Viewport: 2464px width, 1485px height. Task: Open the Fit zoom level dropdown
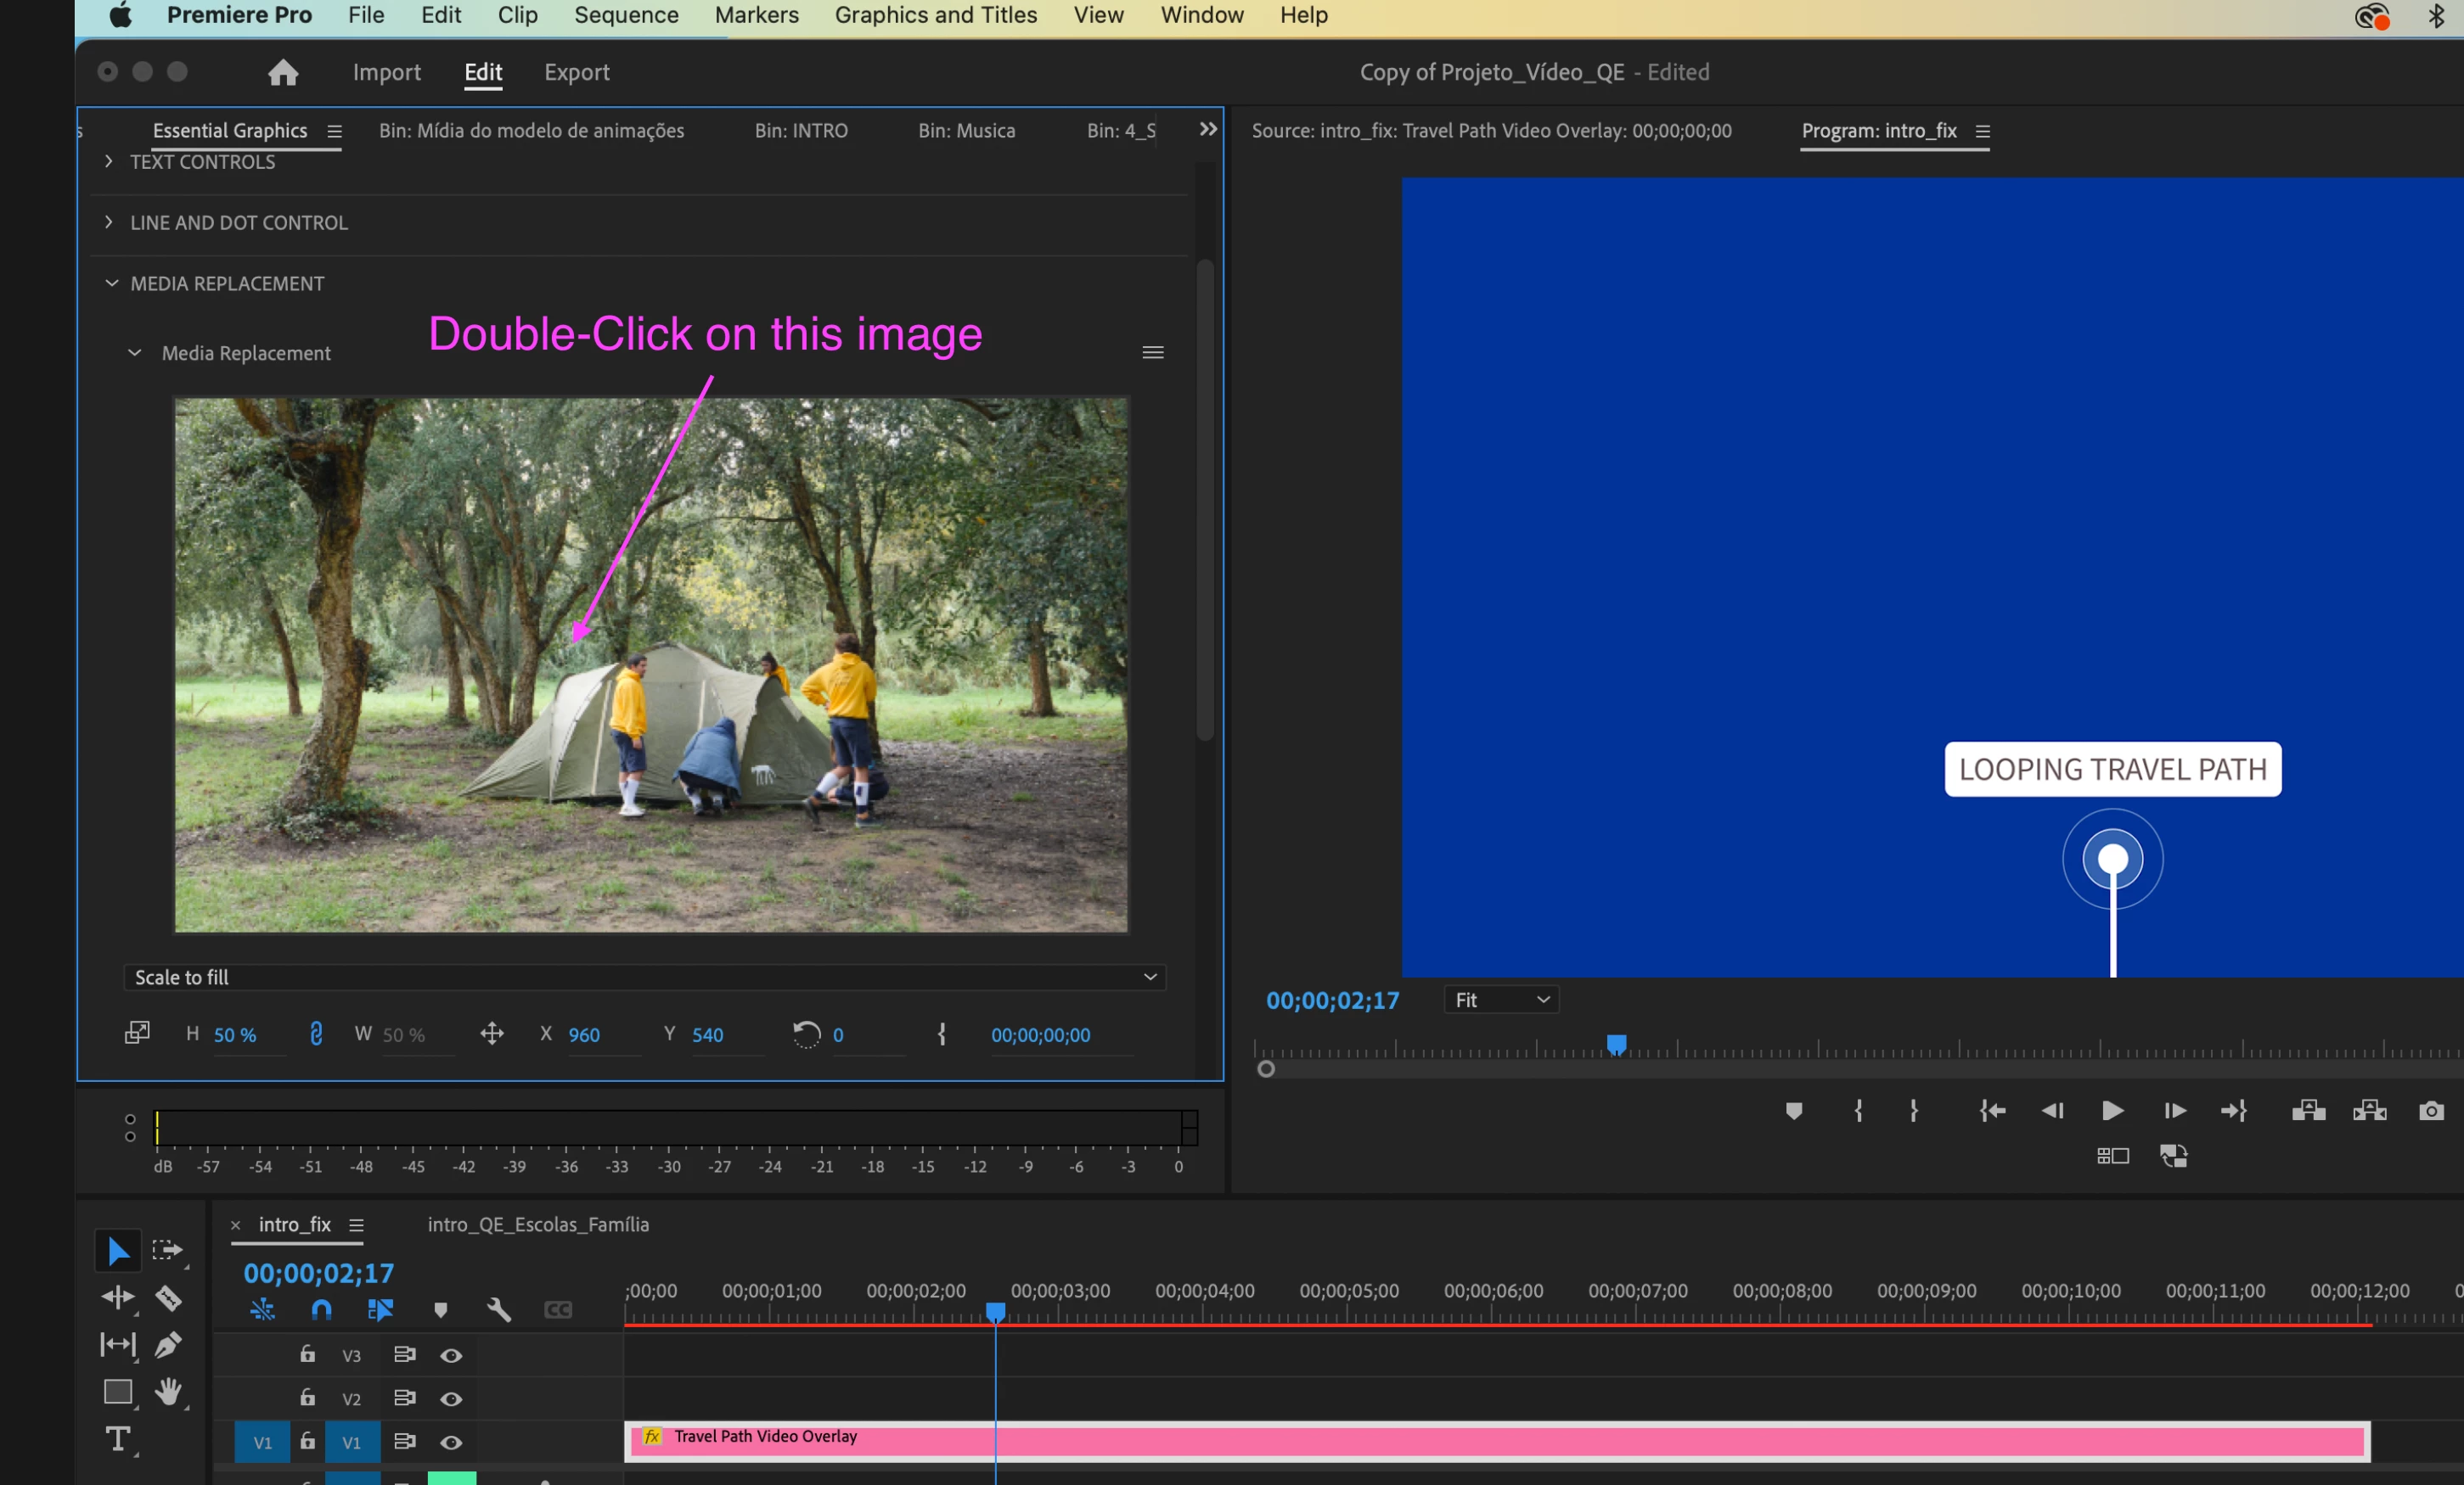[1500, 1000]
